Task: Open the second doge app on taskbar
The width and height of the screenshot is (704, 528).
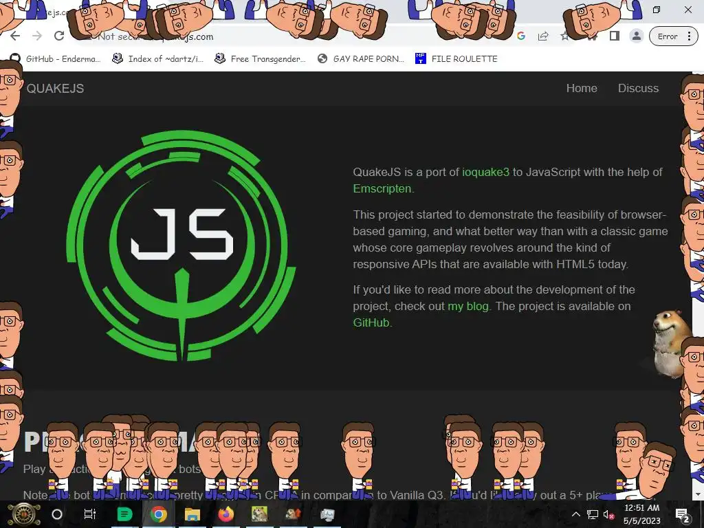Action: point(293,514)
